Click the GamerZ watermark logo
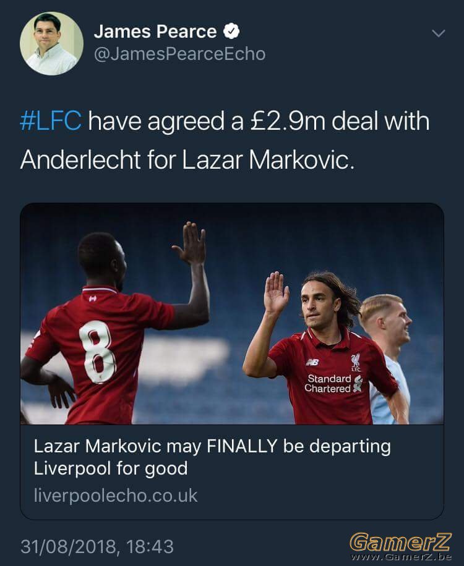Screen dimensions: 464x566 click(x=400, y=543)
